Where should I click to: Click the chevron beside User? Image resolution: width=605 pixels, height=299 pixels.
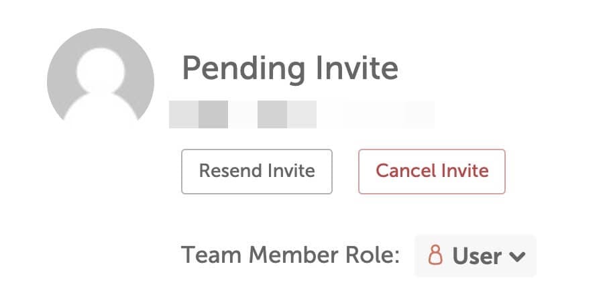coord(517,256)
